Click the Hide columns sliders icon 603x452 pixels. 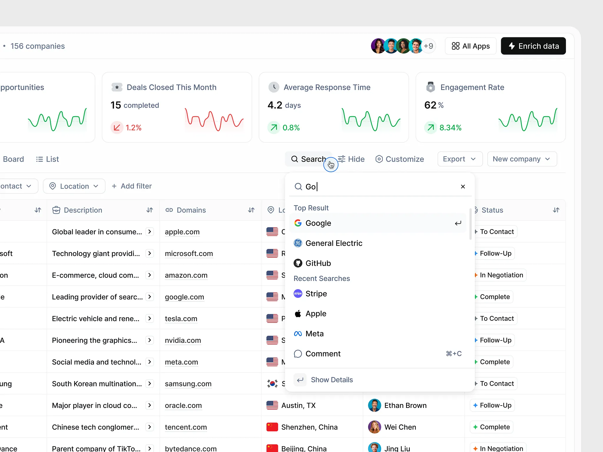click(342, 159)
